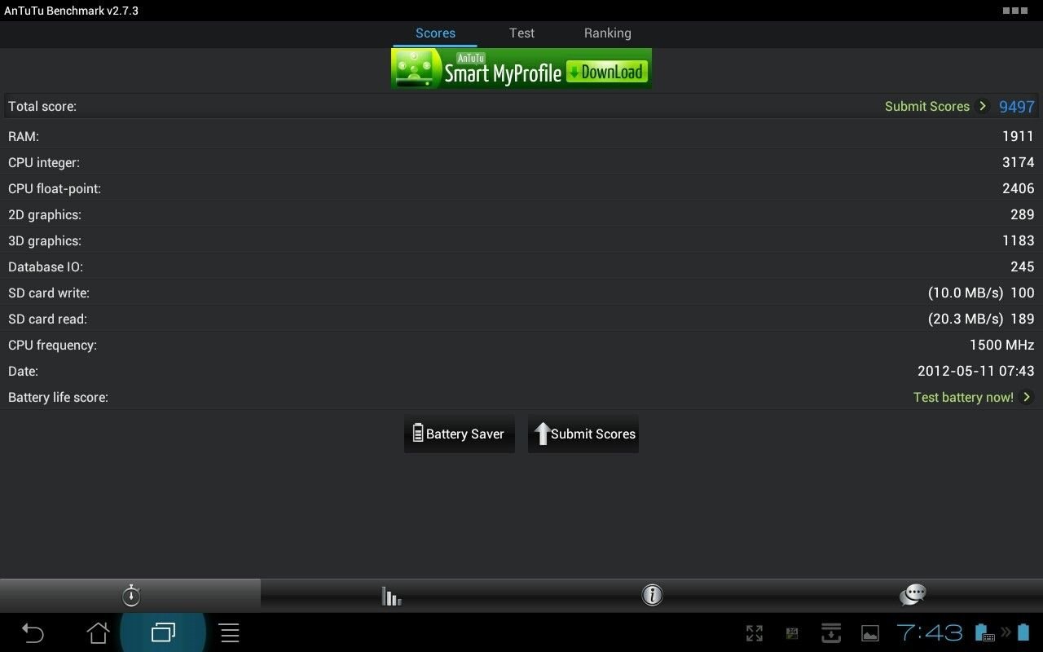Screen dimensions: 1043x652
Task: Tap the fullscreen expand arrows icon
Action: (755, 633)
